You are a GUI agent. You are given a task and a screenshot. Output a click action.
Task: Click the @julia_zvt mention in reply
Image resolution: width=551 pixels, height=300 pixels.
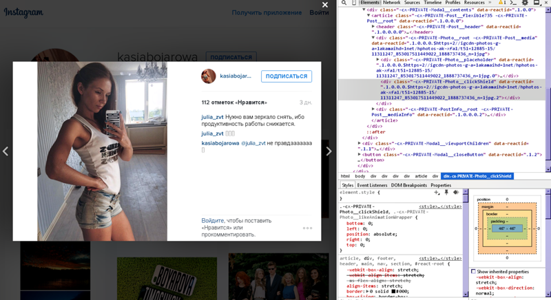253,143
